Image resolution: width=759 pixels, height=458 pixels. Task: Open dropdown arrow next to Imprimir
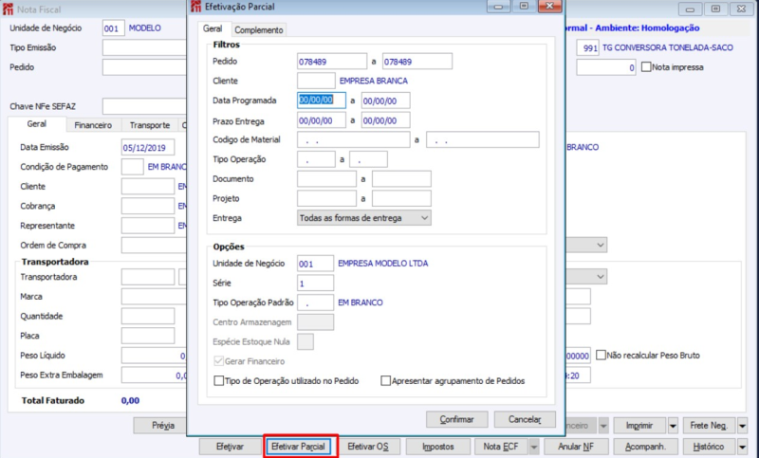coord(673,426)
